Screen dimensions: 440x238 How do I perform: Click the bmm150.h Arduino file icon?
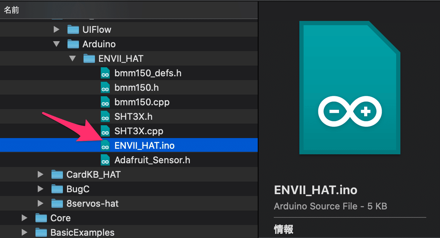pos(105,88)
